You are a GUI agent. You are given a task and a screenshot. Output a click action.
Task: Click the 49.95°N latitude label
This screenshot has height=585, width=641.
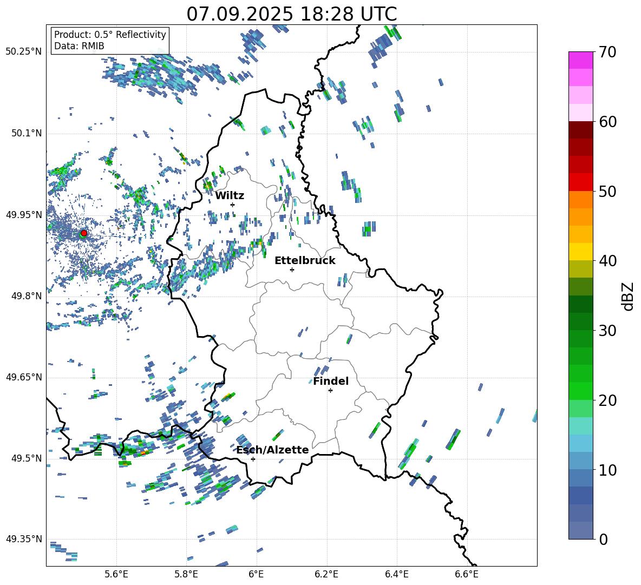[x=24, y=215]
